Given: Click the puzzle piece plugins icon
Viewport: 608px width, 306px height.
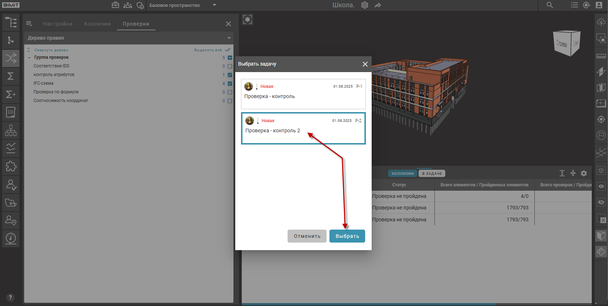Looking at the screenshot, I should pyautogui.click(x=11, y=166).
